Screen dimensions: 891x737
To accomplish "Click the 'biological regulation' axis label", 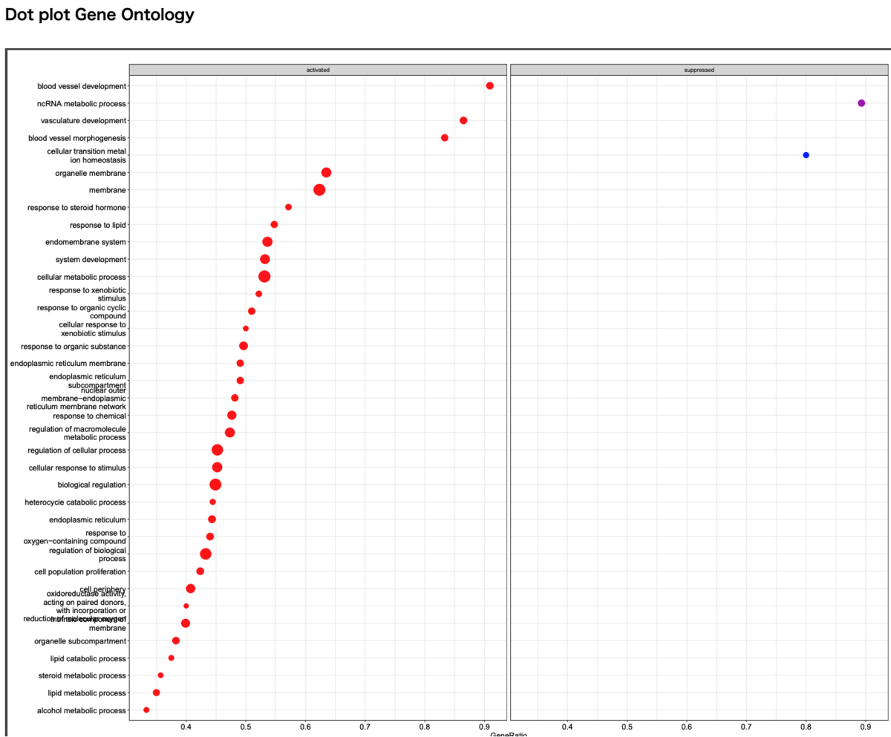I will click(x=91, y=485).
